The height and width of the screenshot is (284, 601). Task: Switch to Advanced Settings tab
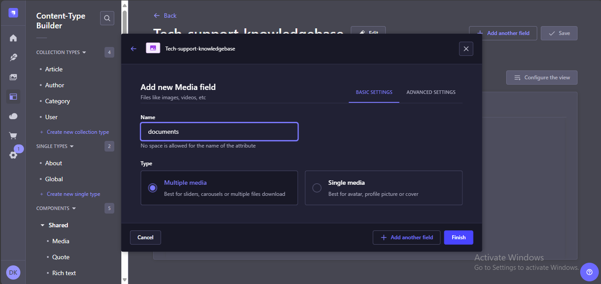click(430, 92)
